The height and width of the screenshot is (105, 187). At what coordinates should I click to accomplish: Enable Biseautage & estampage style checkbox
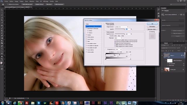86,29
